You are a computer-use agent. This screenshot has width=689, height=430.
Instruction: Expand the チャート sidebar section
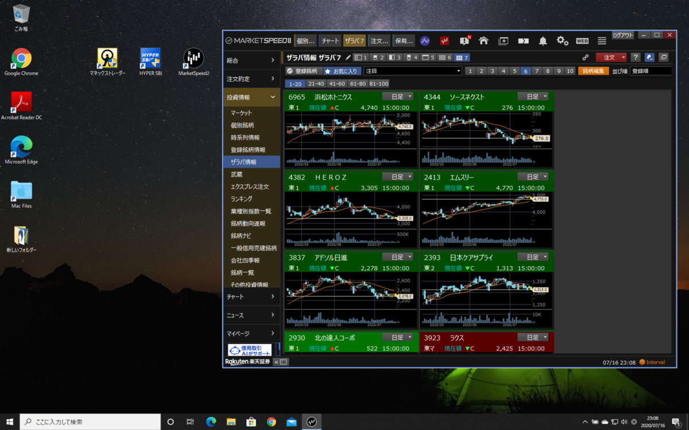point(251,296)
